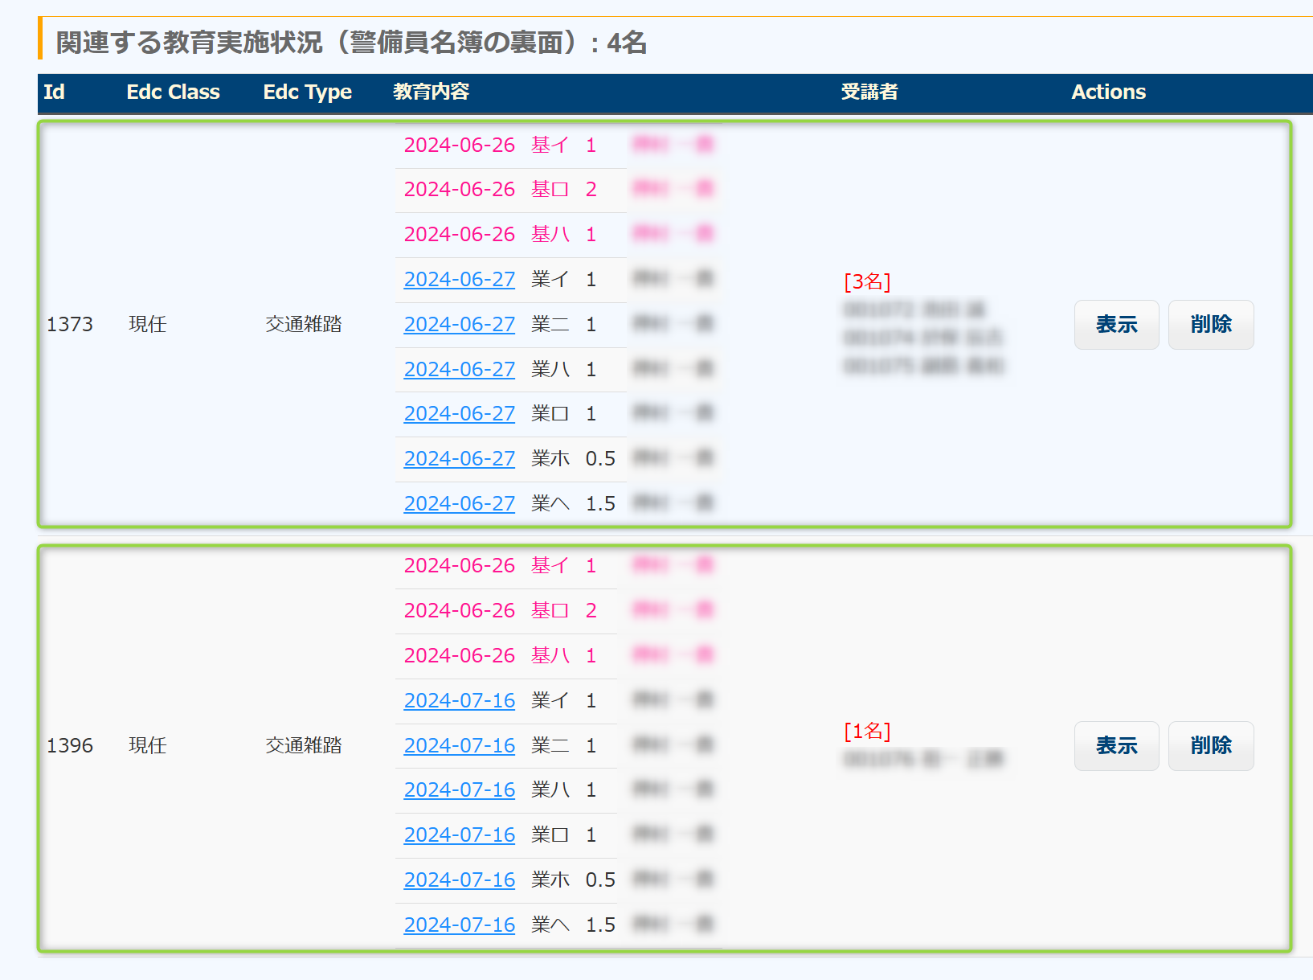Viewport: 1313px width, 980px height.
Task: Open the 2024-07-16 業ロ date link
Action: (459, 835)
